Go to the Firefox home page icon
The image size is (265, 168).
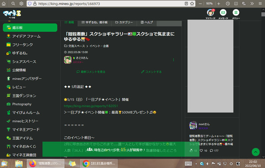click(4, 4)
